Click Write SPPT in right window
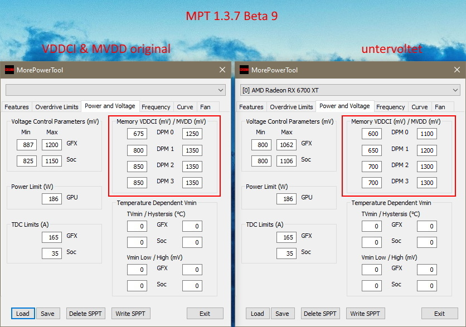 tap(365, 314)
